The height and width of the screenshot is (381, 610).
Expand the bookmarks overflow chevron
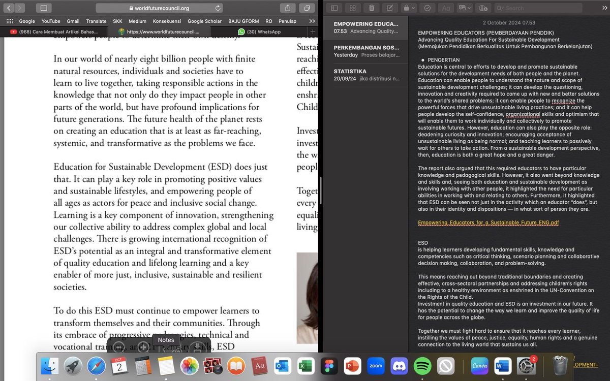coord(312,21)
